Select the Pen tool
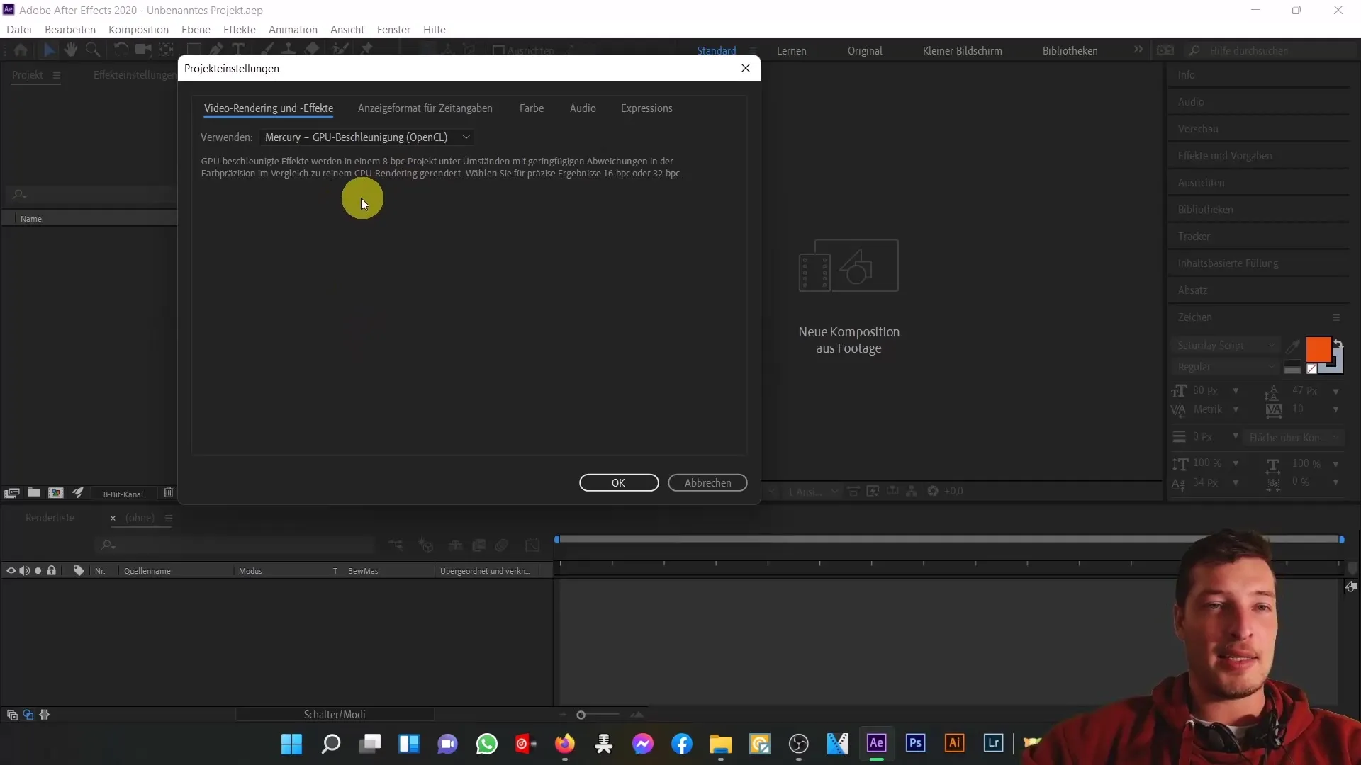 [216, 50]
